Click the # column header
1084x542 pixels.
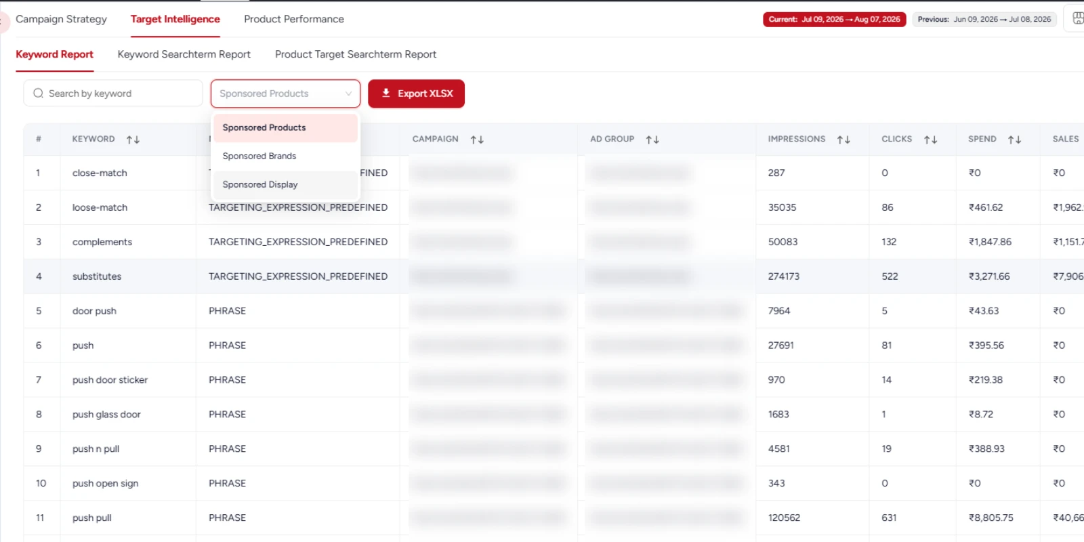39,139
